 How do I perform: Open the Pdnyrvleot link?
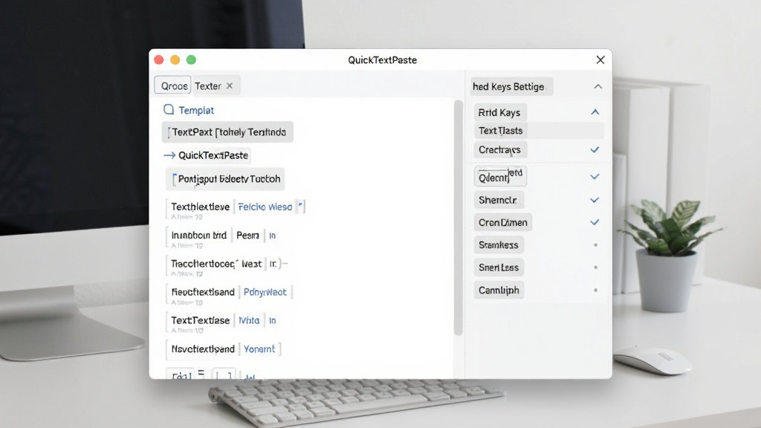click(265, 292)
